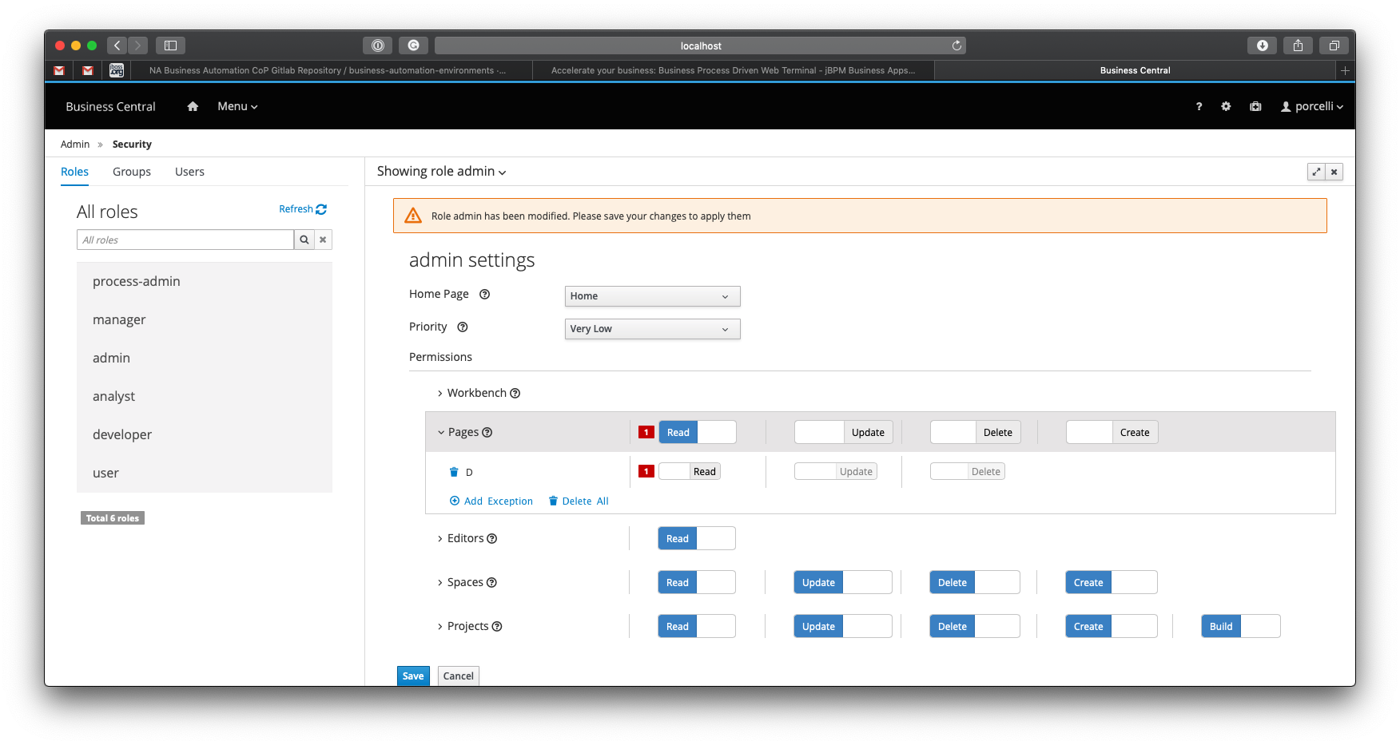
Task: Open the settings gear icon
Action: tap(1226, 106)
